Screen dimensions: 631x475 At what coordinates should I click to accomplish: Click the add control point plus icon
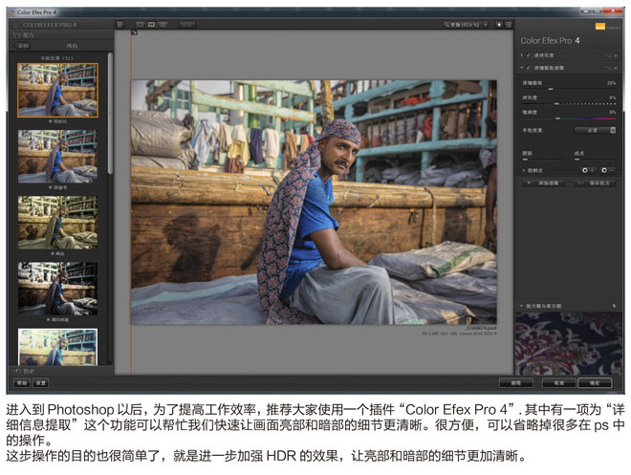pos(587,170)
